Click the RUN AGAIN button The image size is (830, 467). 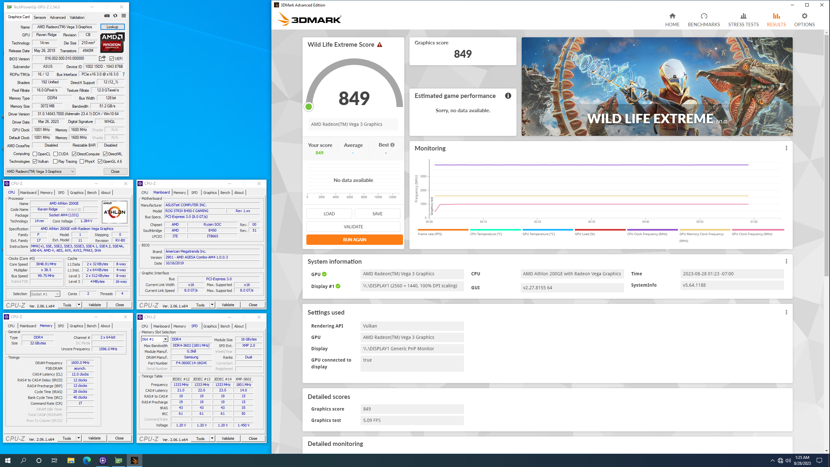tap(355, 240)
